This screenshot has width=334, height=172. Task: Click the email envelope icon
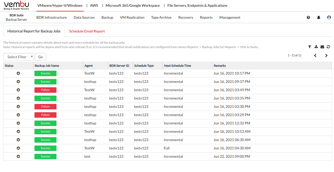pyautogui.click(x=322, y=47)
